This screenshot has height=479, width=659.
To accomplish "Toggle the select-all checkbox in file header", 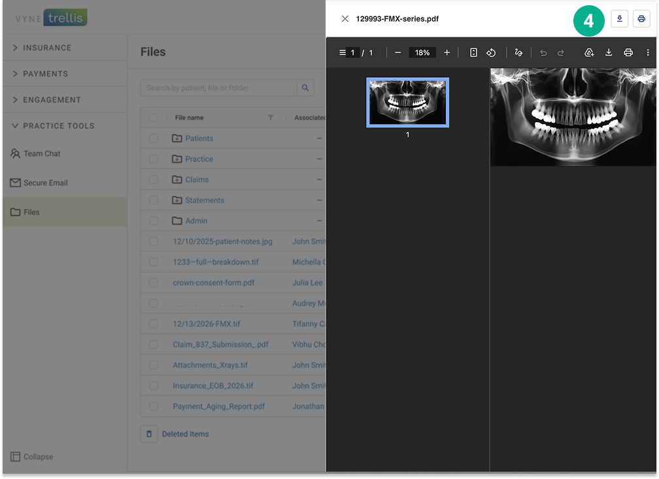I will 153,118.
